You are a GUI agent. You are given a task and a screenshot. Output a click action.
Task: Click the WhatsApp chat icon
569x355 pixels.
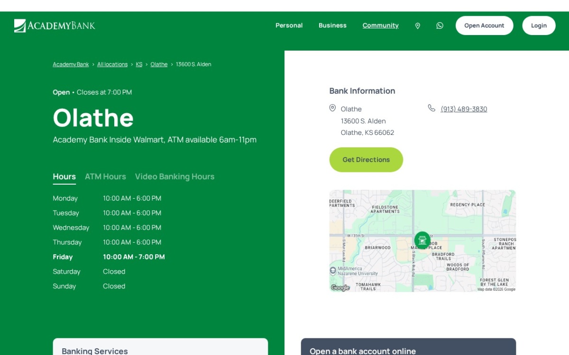[x=440, y=26]
